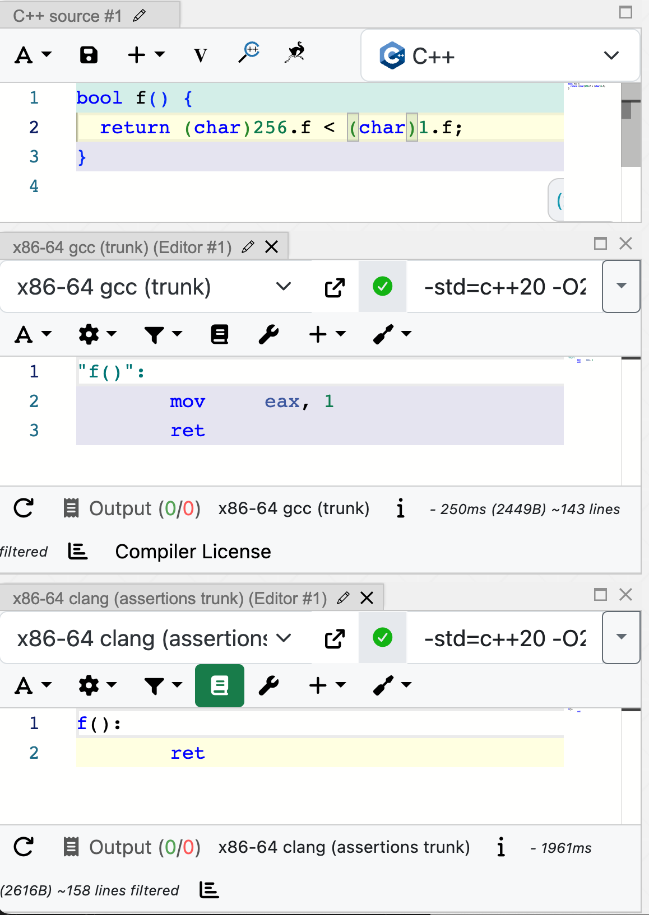Open gcc compiler output options gear
649x915 pixels.
click(x=96, y=334)
